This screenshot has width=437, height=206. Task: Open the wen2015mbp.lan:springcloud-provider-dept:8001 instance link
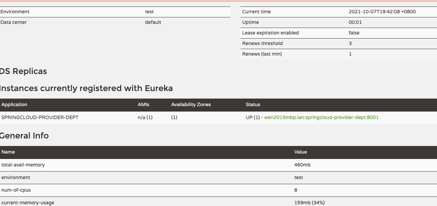point(321,117)
